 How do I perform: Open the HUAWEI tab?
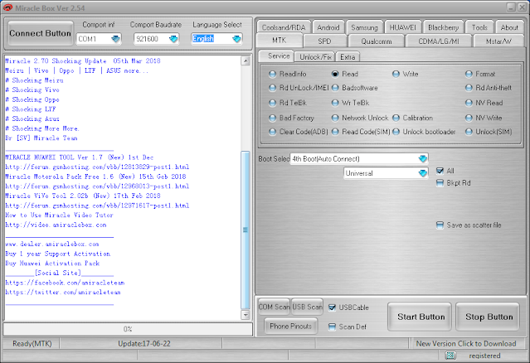coord(402,27)
